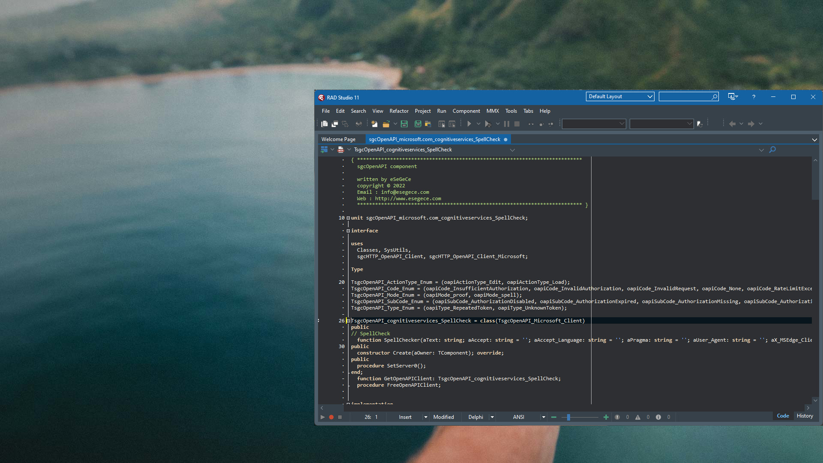Click the Open Project toolbar icon
Viewport: 823px width, 463px height.
tap(428, 124)
